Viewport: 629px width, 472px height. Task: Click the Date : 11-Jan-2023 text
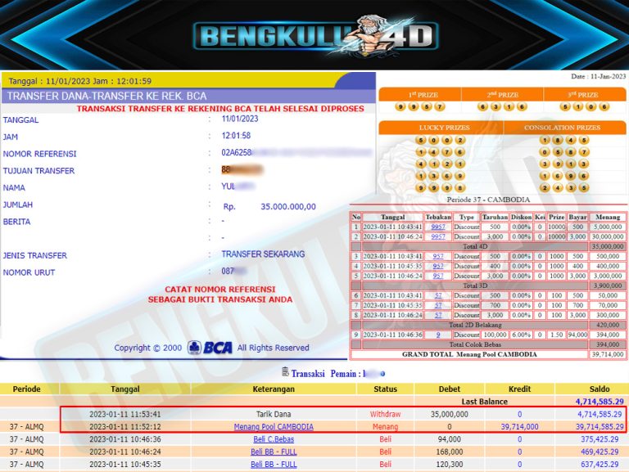point(598,76)
